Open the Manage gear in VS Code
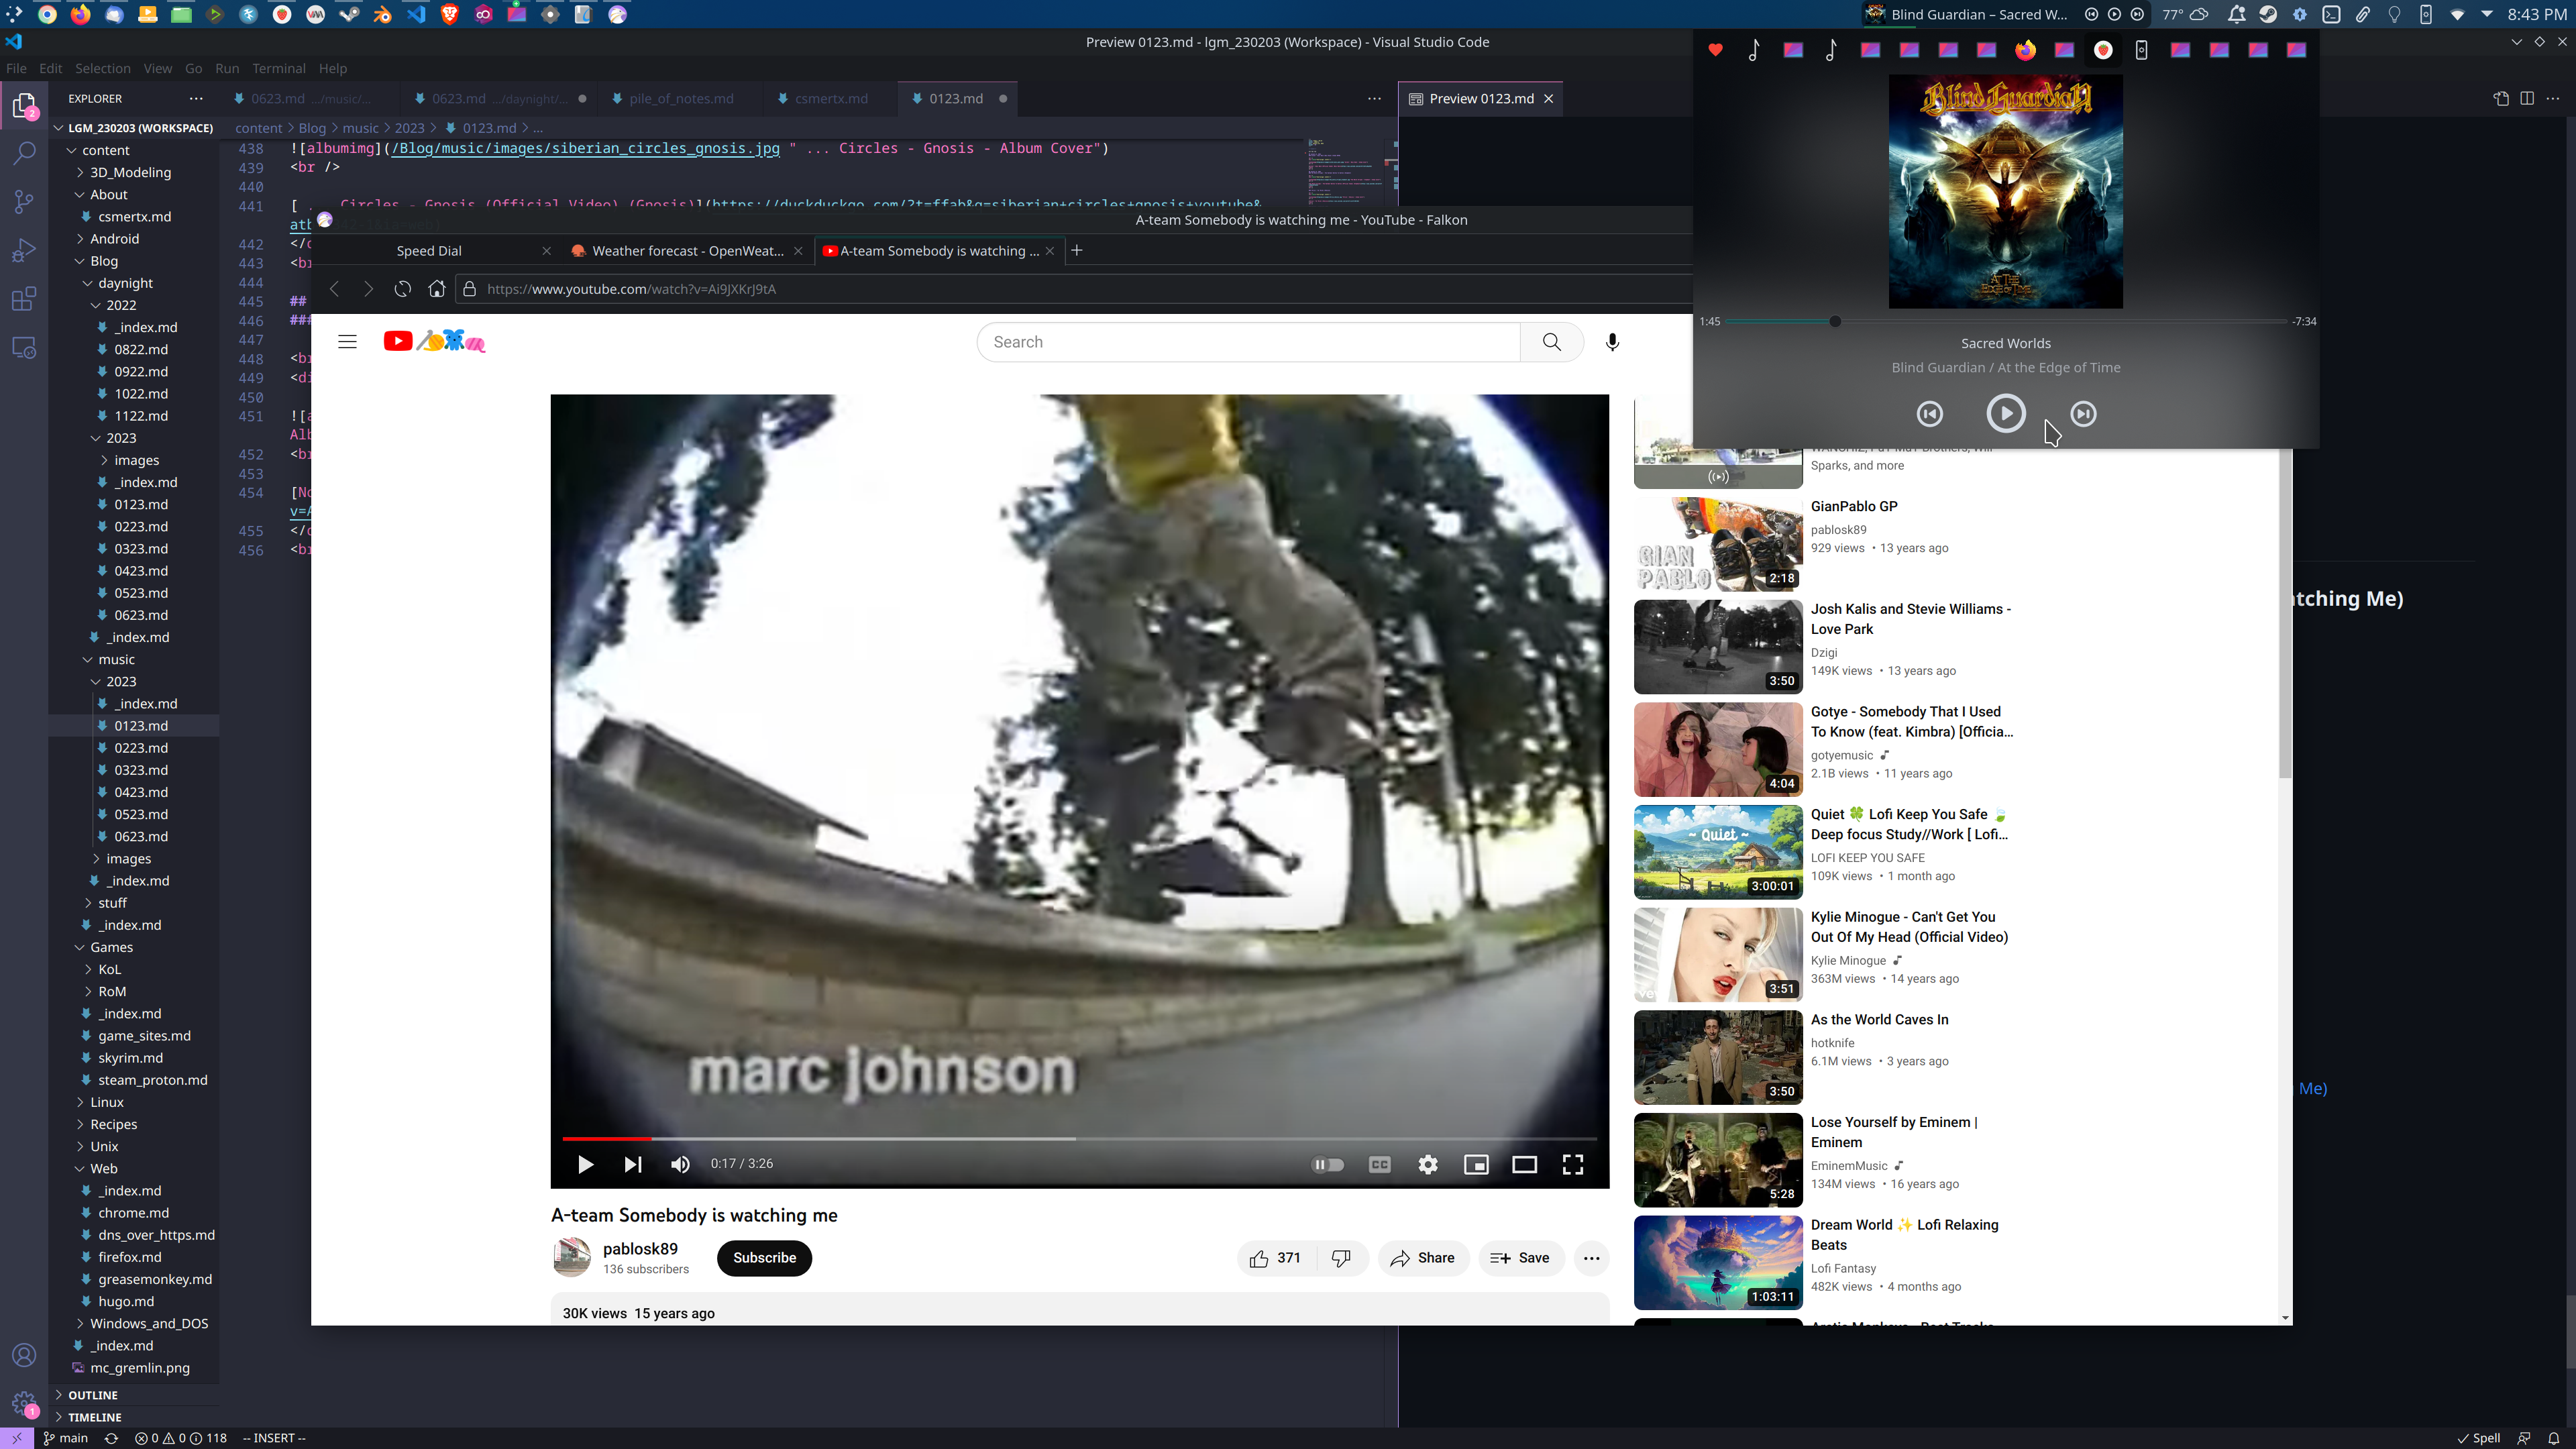Screen dimensions: 2576x1449 coord(24,1403)
